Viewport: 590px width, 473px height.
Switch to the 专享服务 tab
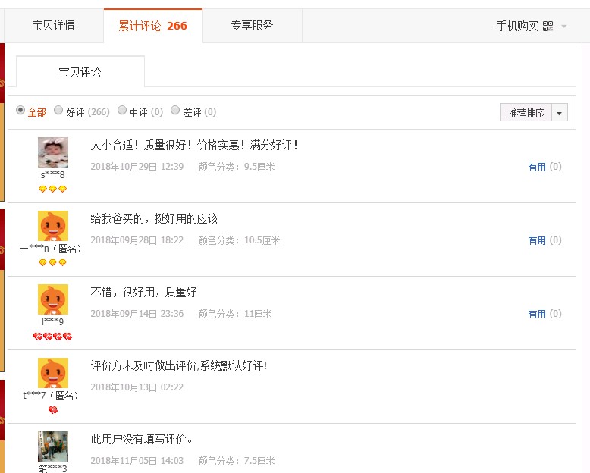click(252, 26)
